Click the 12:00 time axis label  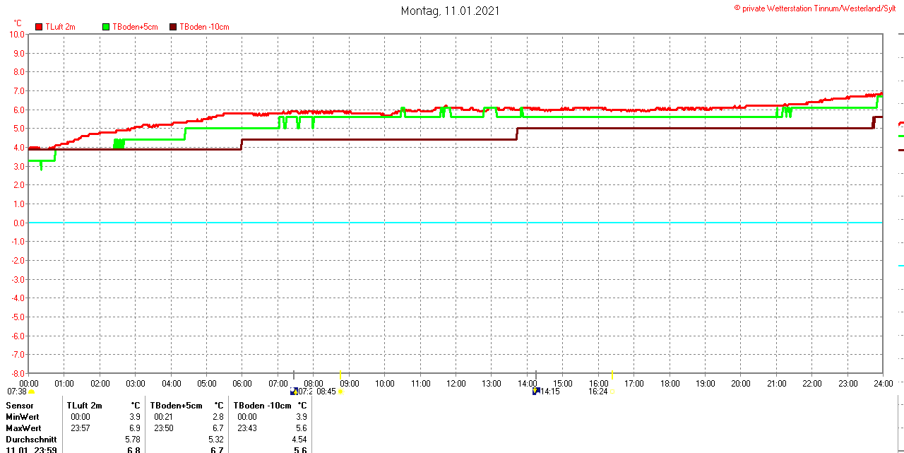(x=456, y=384)
